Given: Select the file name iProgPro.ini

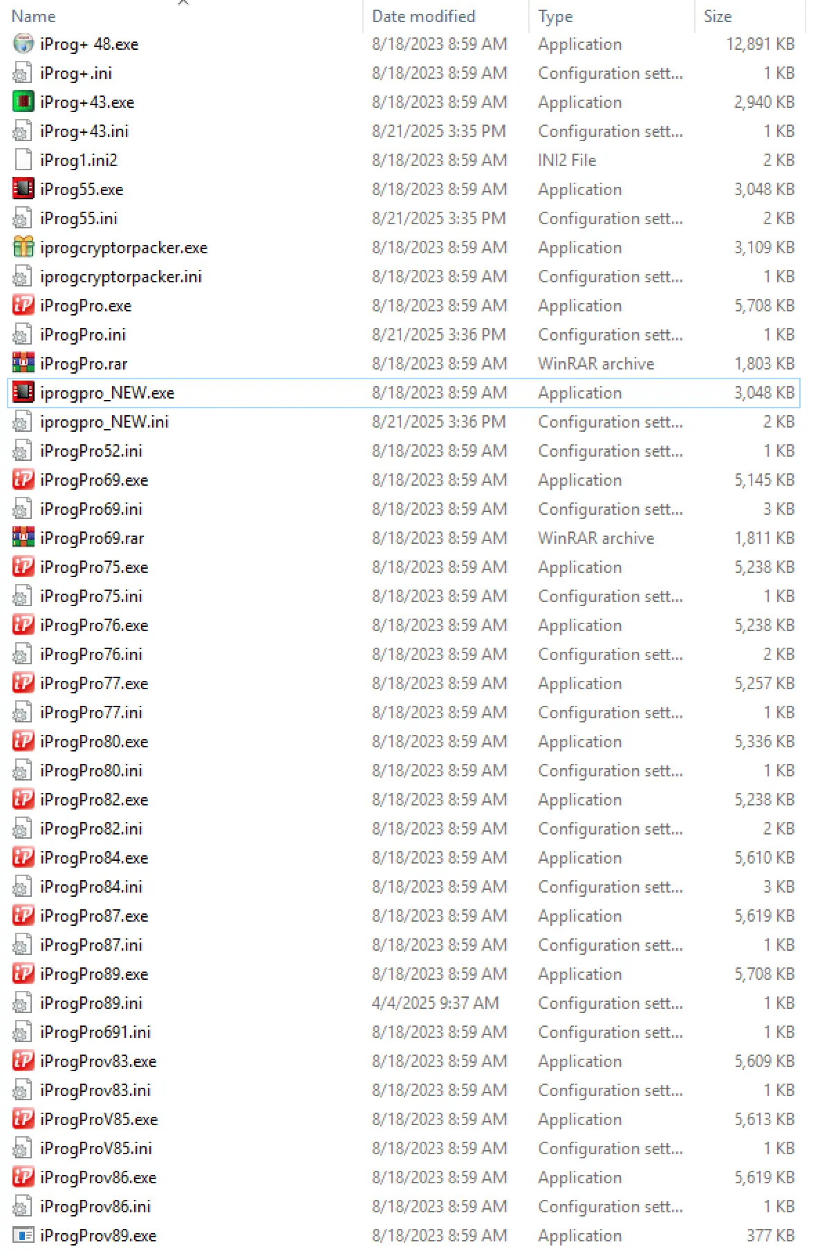Looking at the screenshot, I should click(x=83, y=335).
